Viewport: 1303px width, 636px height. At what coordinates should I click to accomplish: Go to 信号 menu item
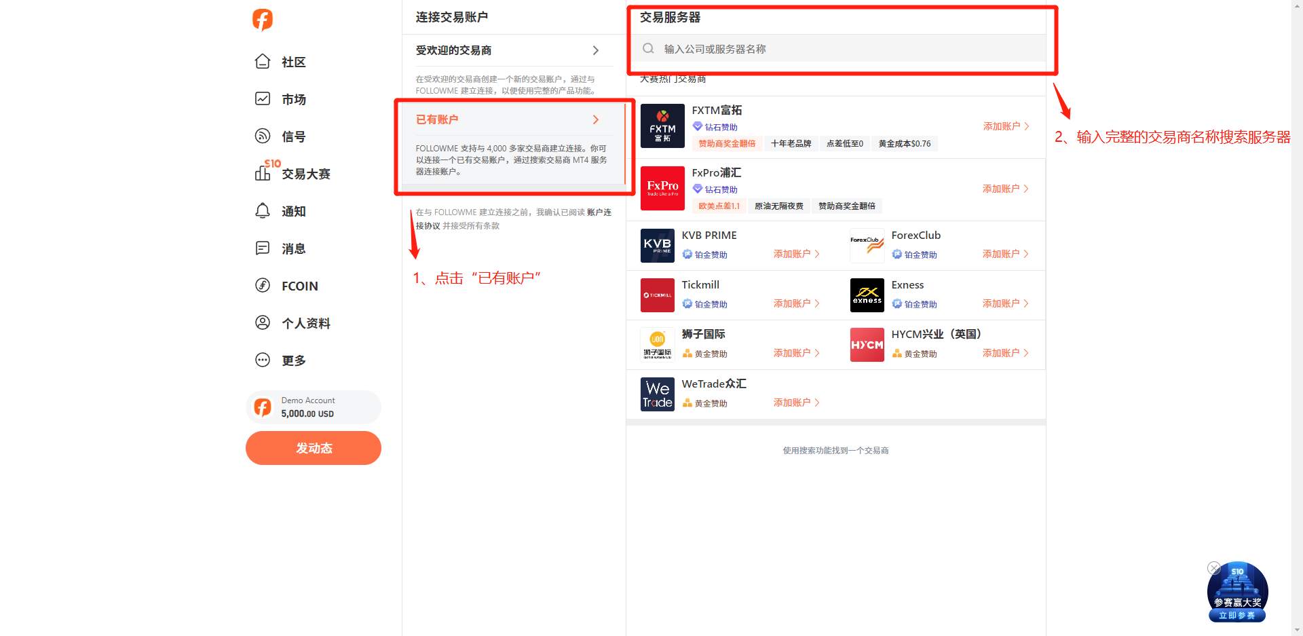click(x=294, y=137)
